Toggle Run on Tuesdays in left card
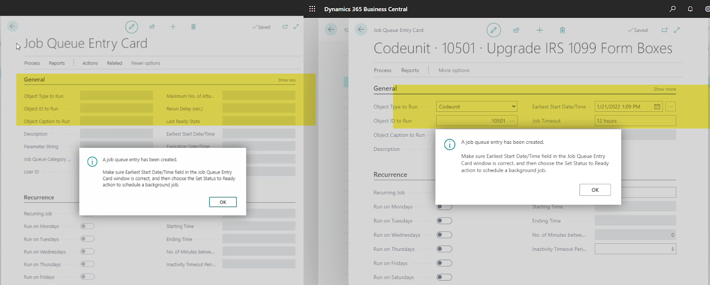The width and height of the screenshot is (710, 285). coord(87,239)
